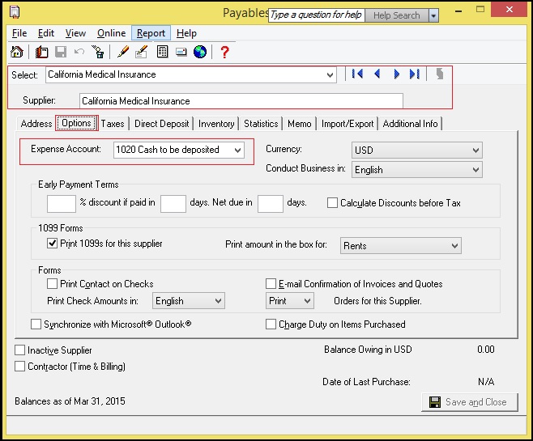The width and height of the screenshot is (533, 441).
Task: Open the Report menu
Action: point(151,33)
